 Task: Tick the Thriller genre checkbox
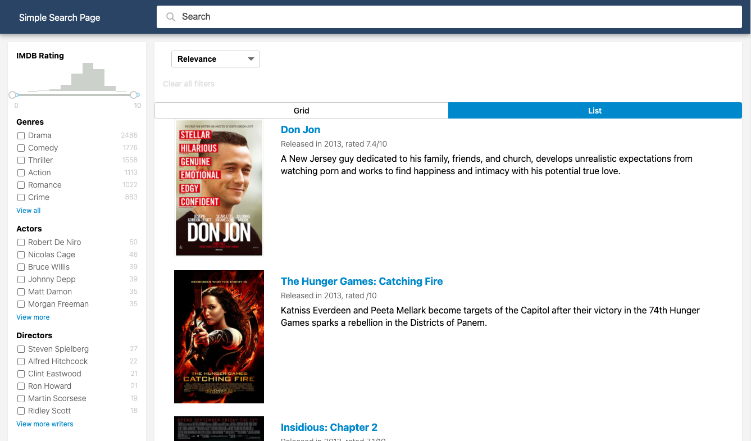[21, 160]
